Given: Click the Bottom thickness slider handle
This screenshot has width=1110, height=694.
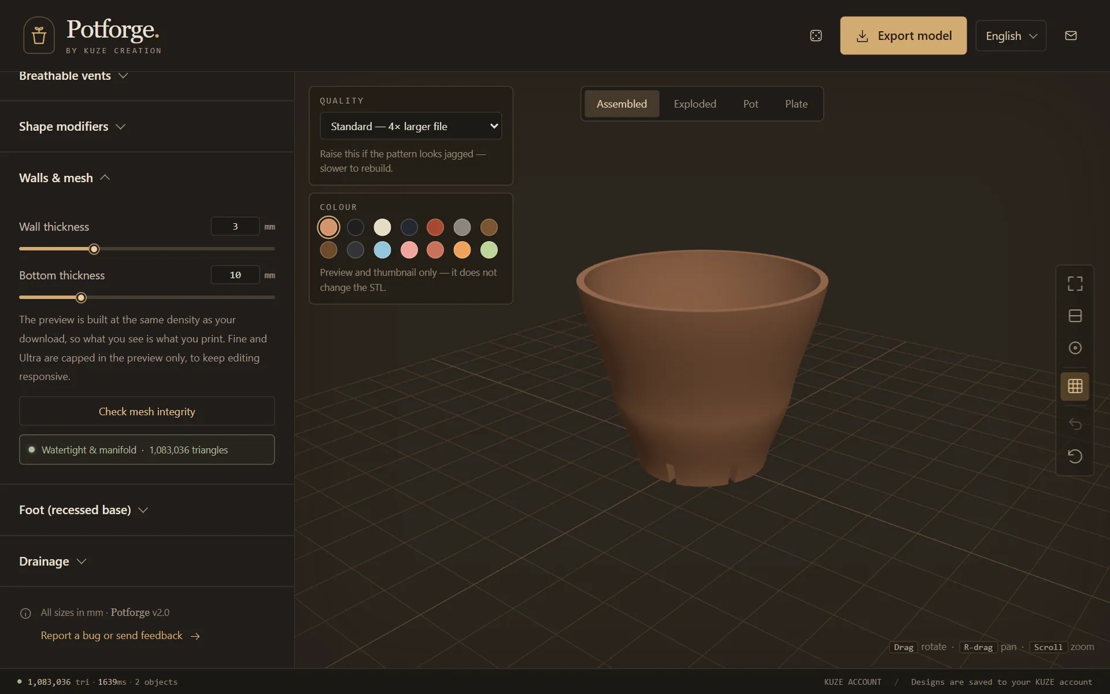Looking at the screenshot, I should coord(81,298).
